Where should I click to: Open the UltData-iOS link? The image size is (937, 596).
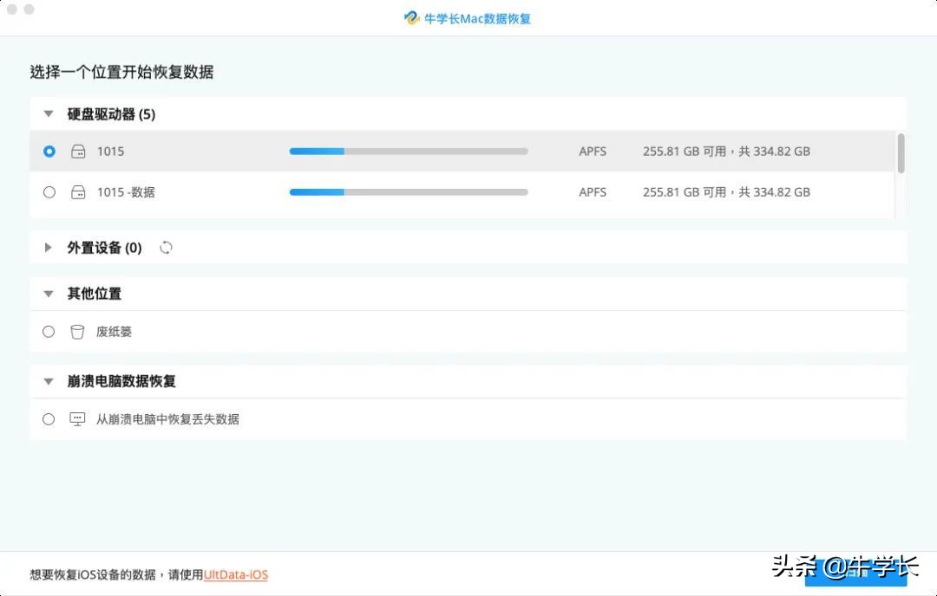[235, 574]
